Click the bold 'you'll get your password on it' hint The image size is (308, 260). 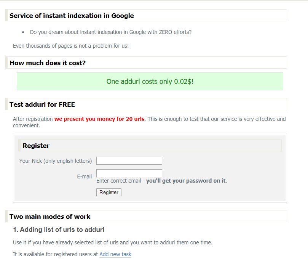click(186, 181)
